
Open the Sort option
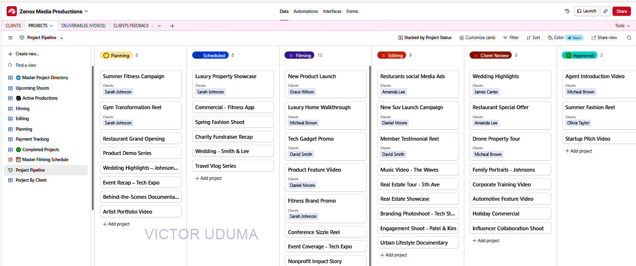pos(533,38)
